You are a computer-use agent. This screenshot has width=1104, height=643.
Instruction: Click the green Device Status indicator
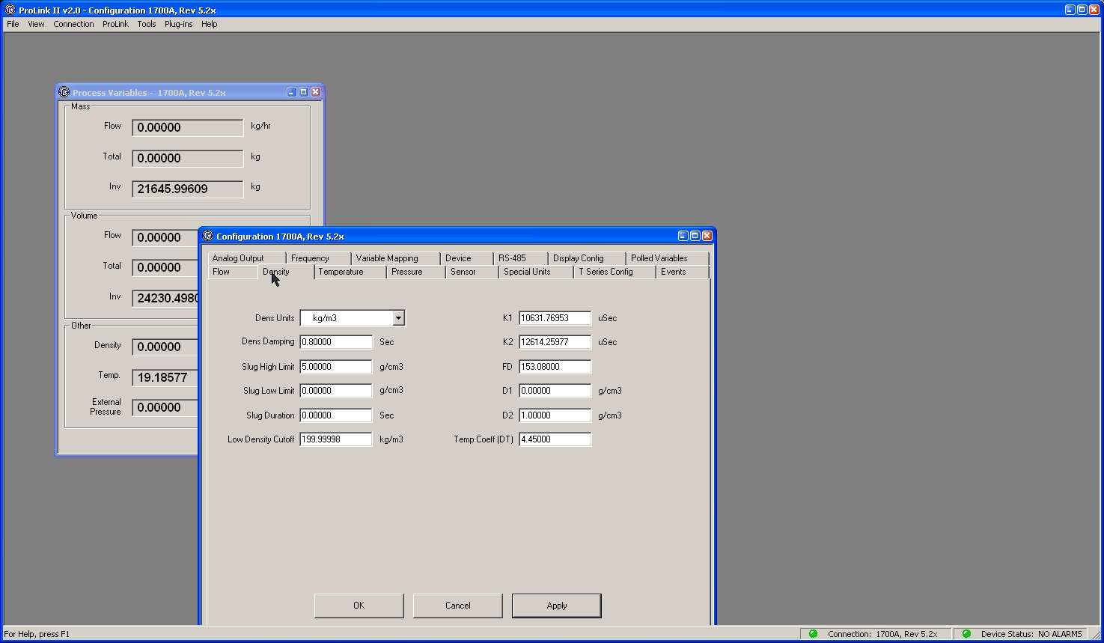[966, 634]
